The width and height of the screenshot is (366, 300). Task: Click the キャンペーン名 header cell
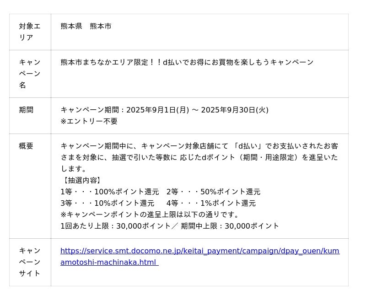click(30, 74)
